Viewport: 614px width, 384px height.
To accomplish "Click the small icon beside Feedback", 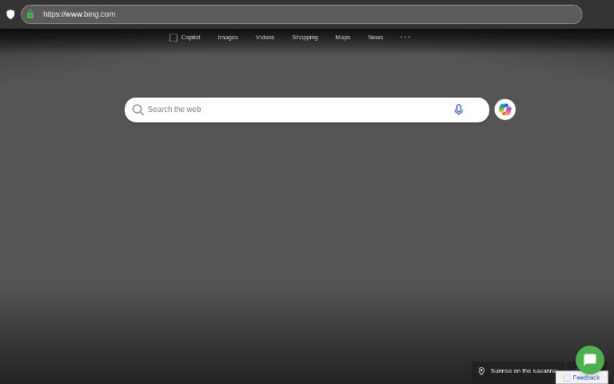I will tap(567, 378).
